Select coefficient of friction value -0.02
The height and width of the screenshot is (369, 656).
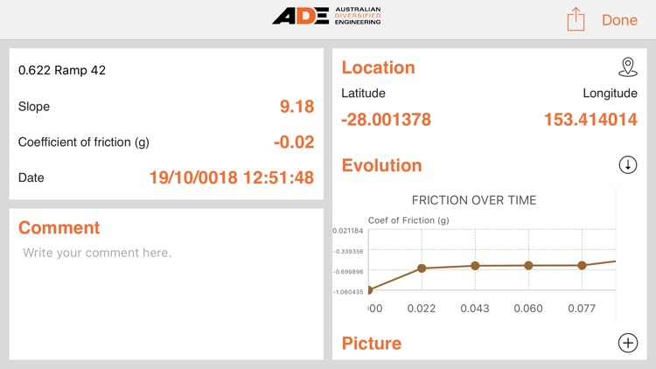tap(294, 143)
